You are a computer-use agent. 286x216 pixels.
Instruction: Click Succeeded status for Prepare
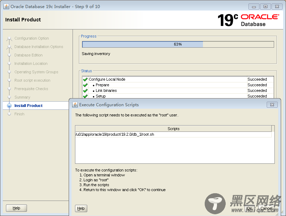coord(257,85)
